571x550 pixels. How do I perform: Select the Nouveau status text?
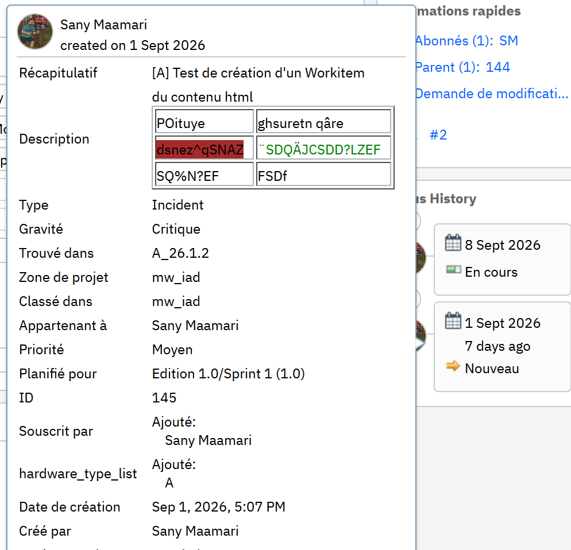(492, 369)
